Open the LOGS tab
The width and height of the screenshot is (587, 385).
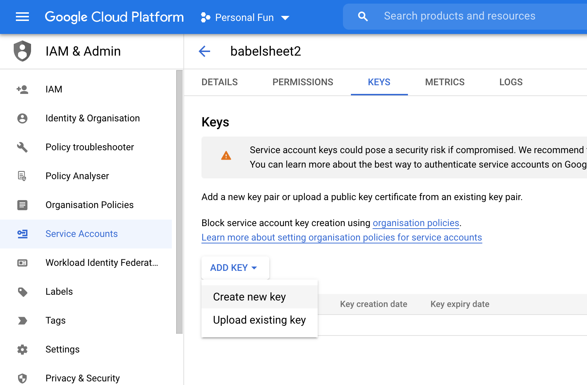510,82
